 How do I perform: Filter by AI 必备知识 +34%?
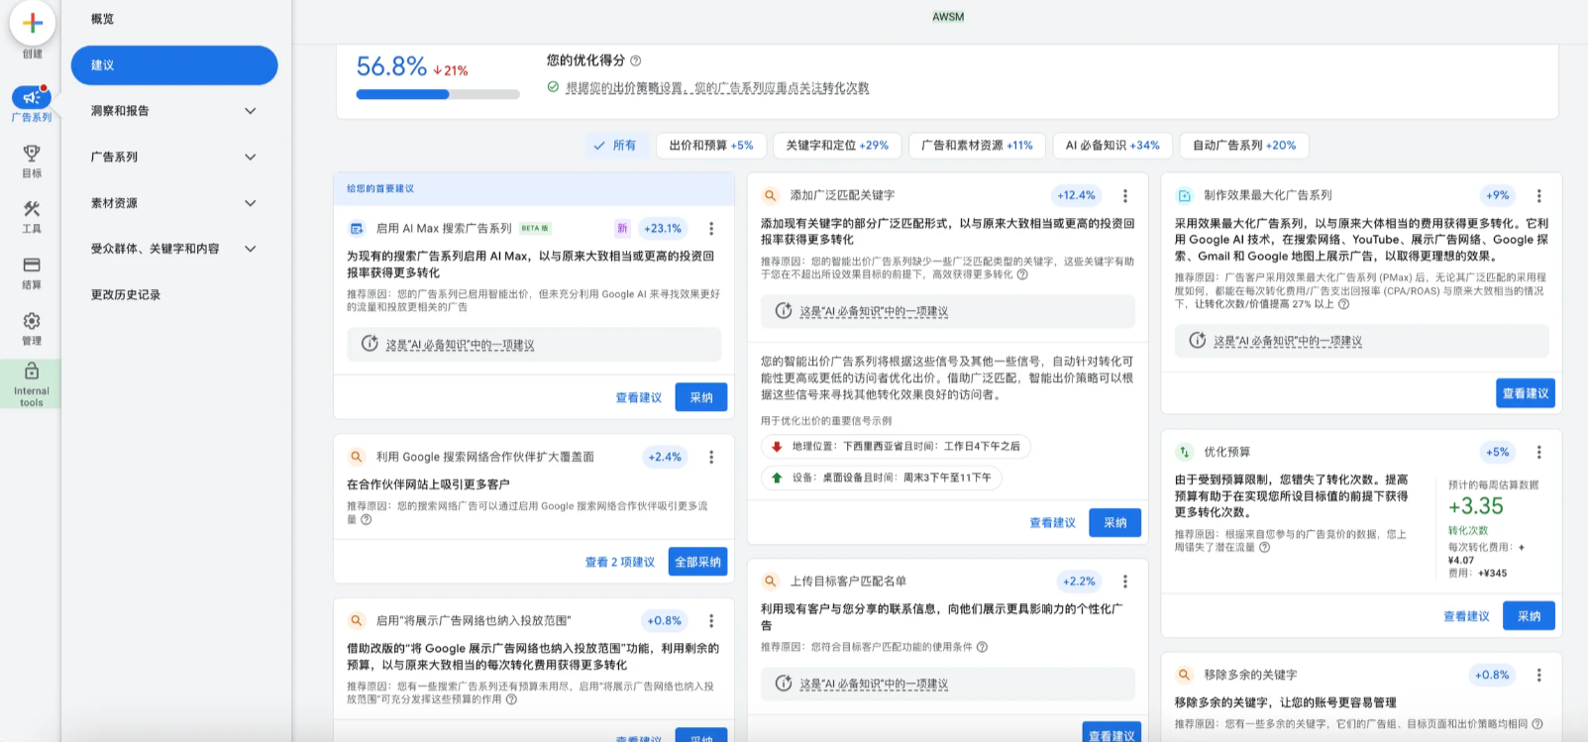tap(1112, 146)
